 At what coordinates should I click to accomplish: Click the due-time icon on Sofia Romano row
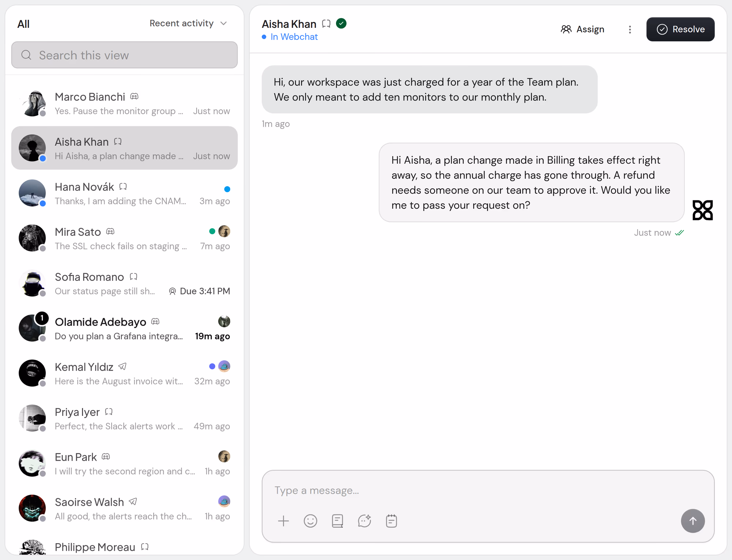[172, 291]
